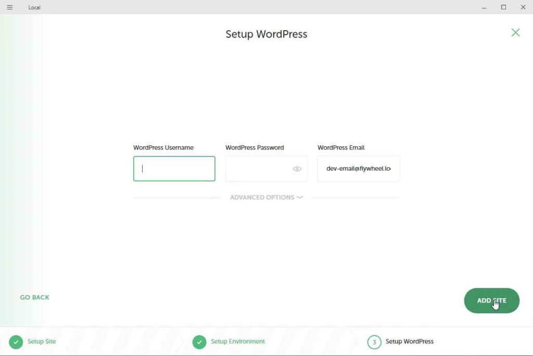The image size is (533, 356).
Task: Click the step 3 circle icon
Action: click(374, 342)
